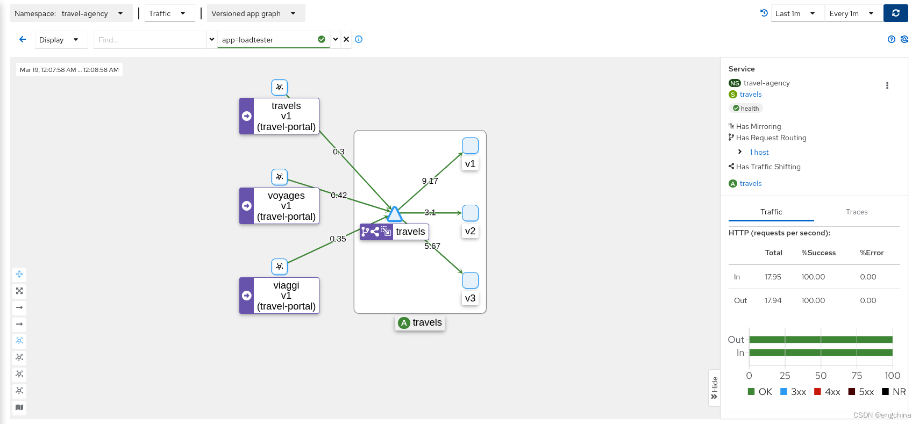Click the blue refresh button

(895, 13)
